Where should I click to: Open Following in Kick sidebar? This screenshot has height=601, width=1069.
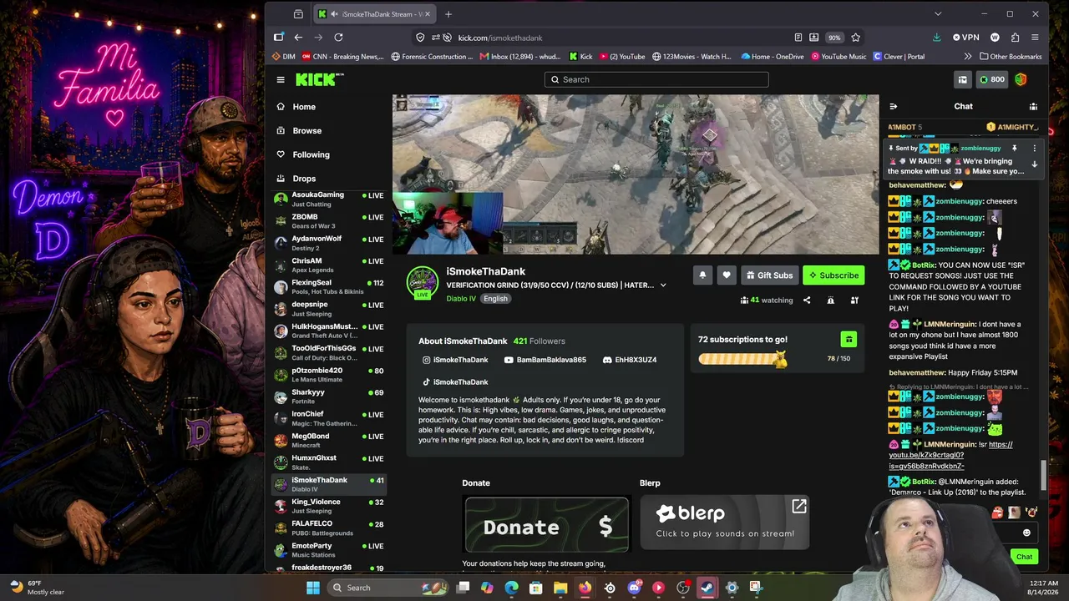(x=311, y=154)
